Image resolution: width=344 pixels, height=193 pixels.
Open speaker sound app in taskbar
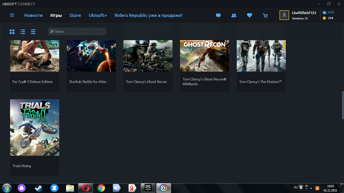click(117, 188)
